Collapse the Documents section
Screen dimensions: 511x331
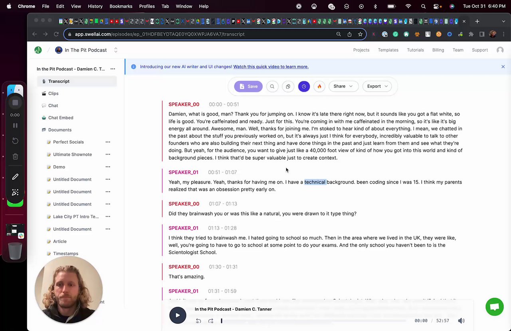coord(60,130)
